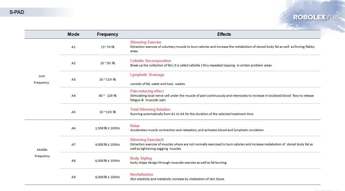Click the Low Frequency group label
345x191 pixels.
tap(42, 79)
